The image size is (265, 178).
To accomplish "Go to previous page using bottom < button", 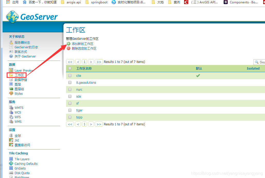I will pyautogui.click(x=78, y=124).
